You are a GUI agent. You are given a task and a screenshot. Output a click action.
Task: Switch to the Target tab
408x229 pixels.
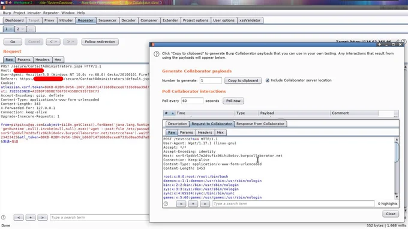[x=34, y=20]
